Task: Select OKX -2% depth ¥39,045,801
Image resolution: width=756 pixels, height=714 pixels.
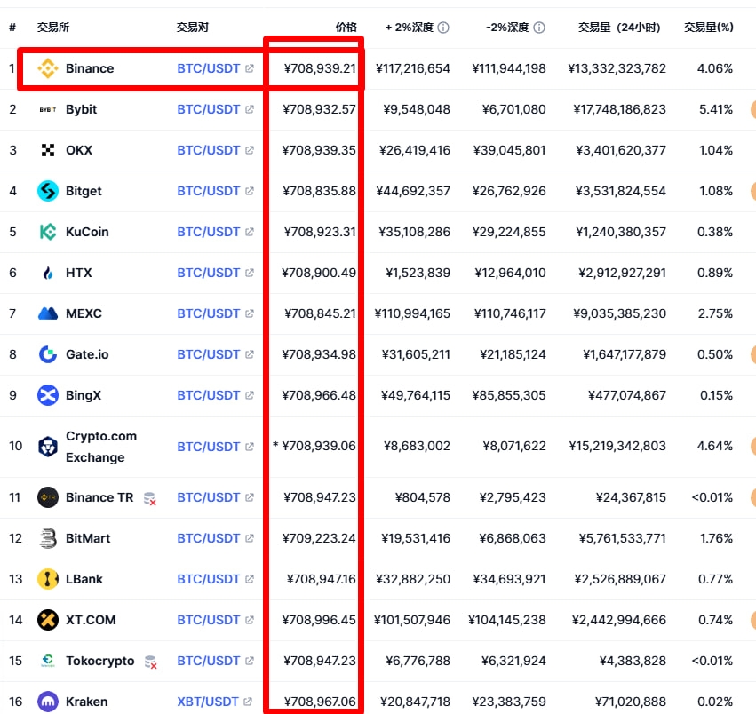Action: [509, 150]
